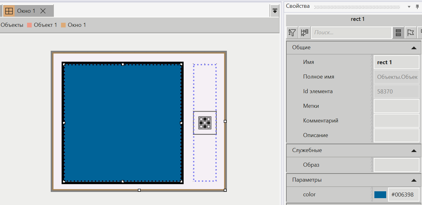This screenshot has width=422, height=205.
Task: Collapse the Служебные section
Action: pyautogui.click(x=414, y=150)
